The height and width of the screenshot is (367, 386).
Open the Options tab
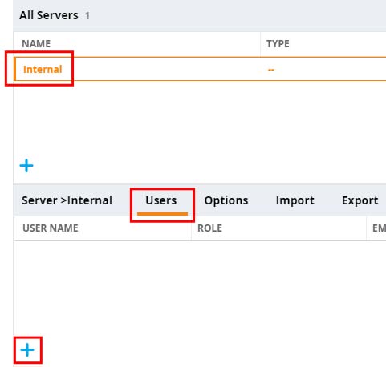click(x=226, y=200)
